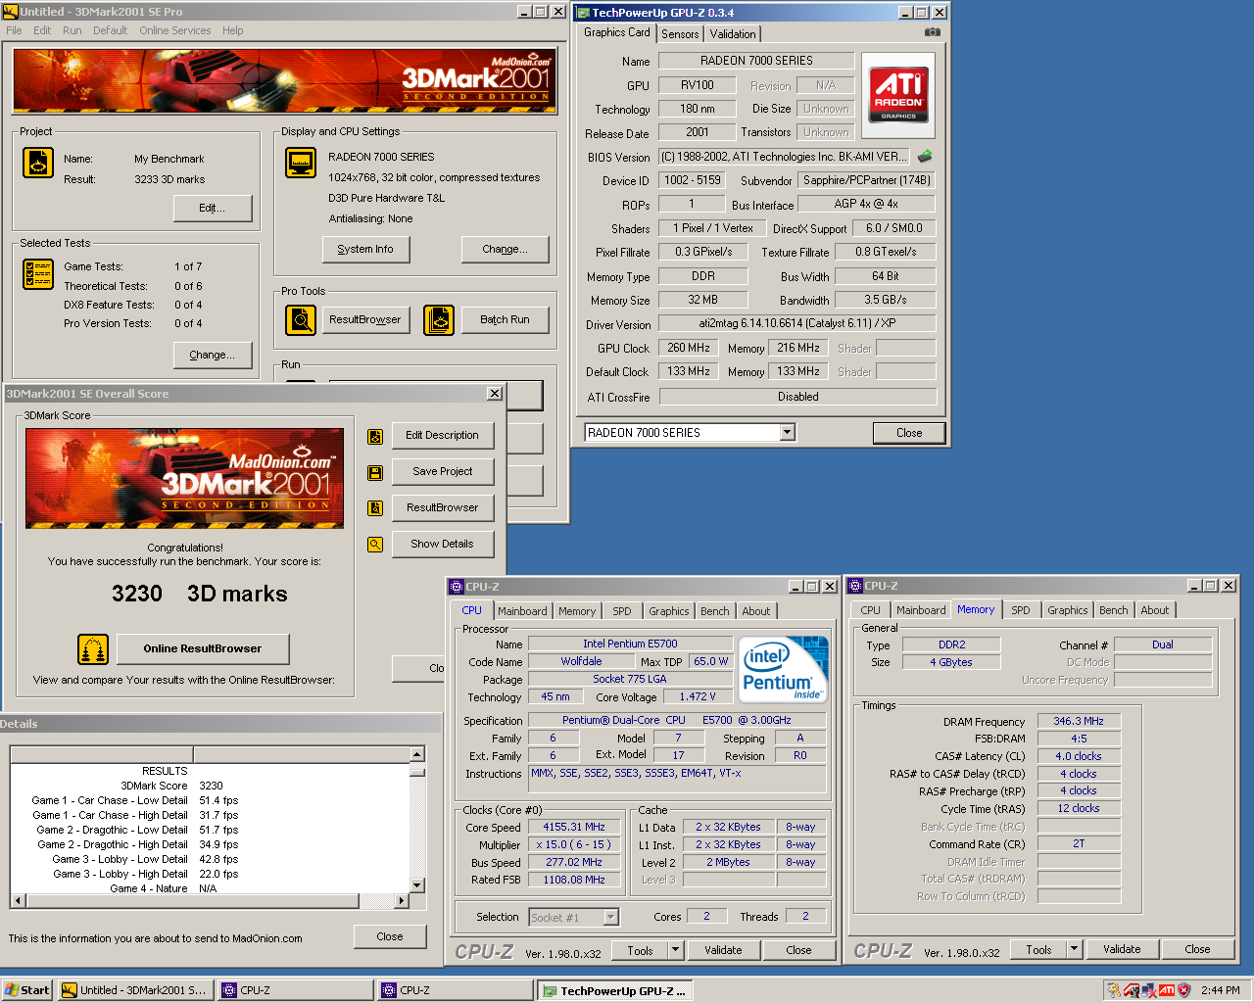Click the ResultBrowser magnifier icon in Pro Tools

click(x=301, y=320)
